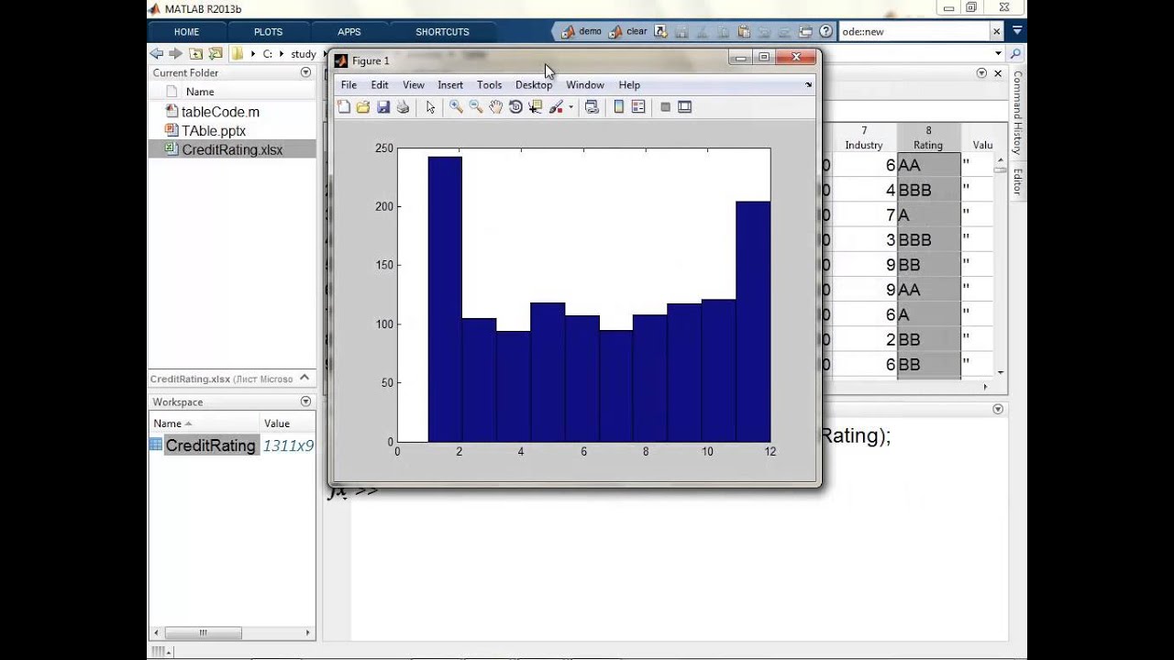Click the documentation search field
Image resolution: width=1174 pixels, height=660 pixels.
coord(914,31)
